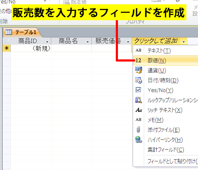This screenshot has width=198, height=170.
Task: Click the checkbox icon beside Yes/No
Action: pyautogui.click(x=138, y=90)
